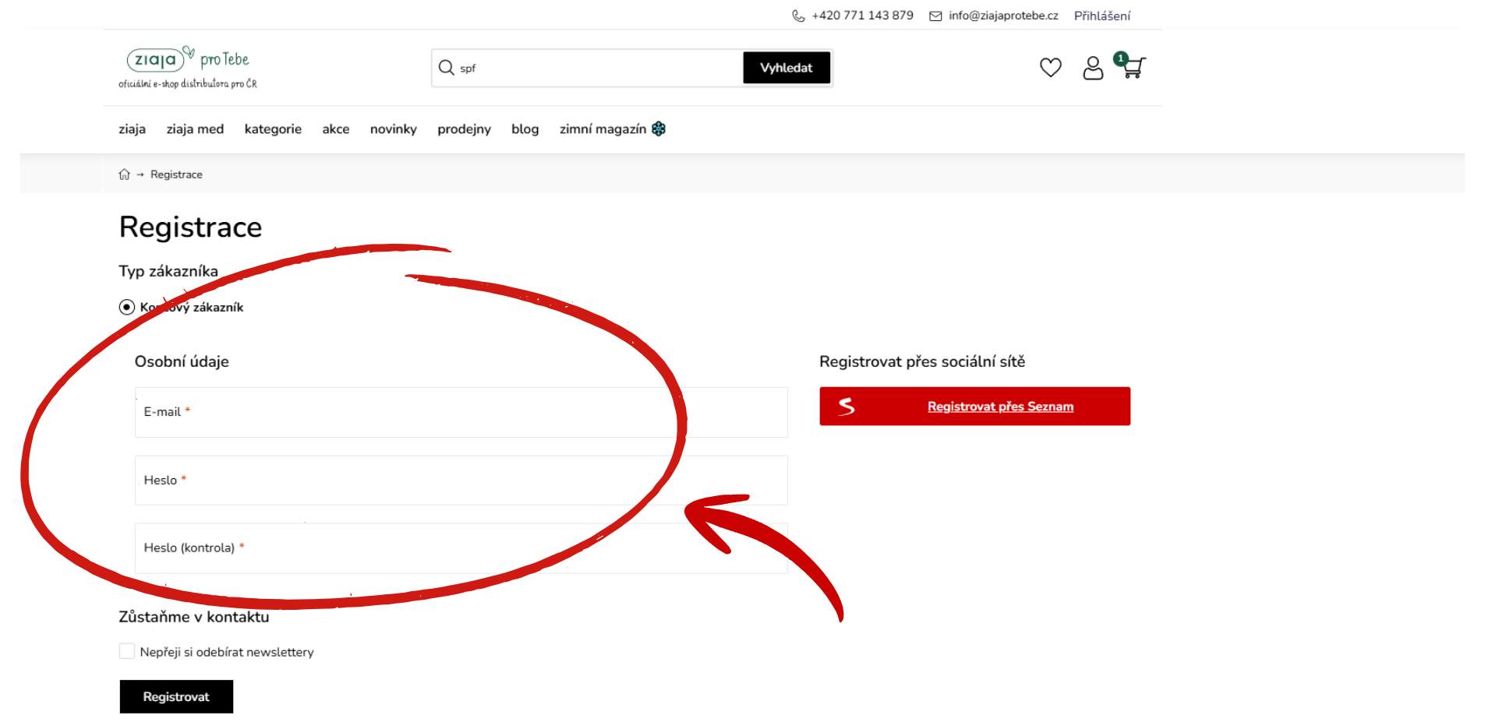Image resolution: width=1485 pixels, height=722 pixels.
Task: Click the search magnifier icon
Action: tap(447, 68)
